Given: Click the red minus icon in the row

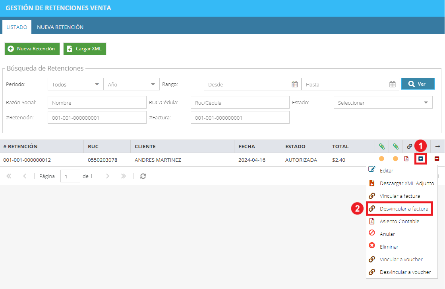Looking at the screenshot, I should point(437,159).
